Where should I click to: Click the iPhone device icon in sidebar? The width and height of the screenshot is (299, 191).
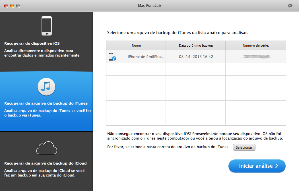(x=47, y=26)
